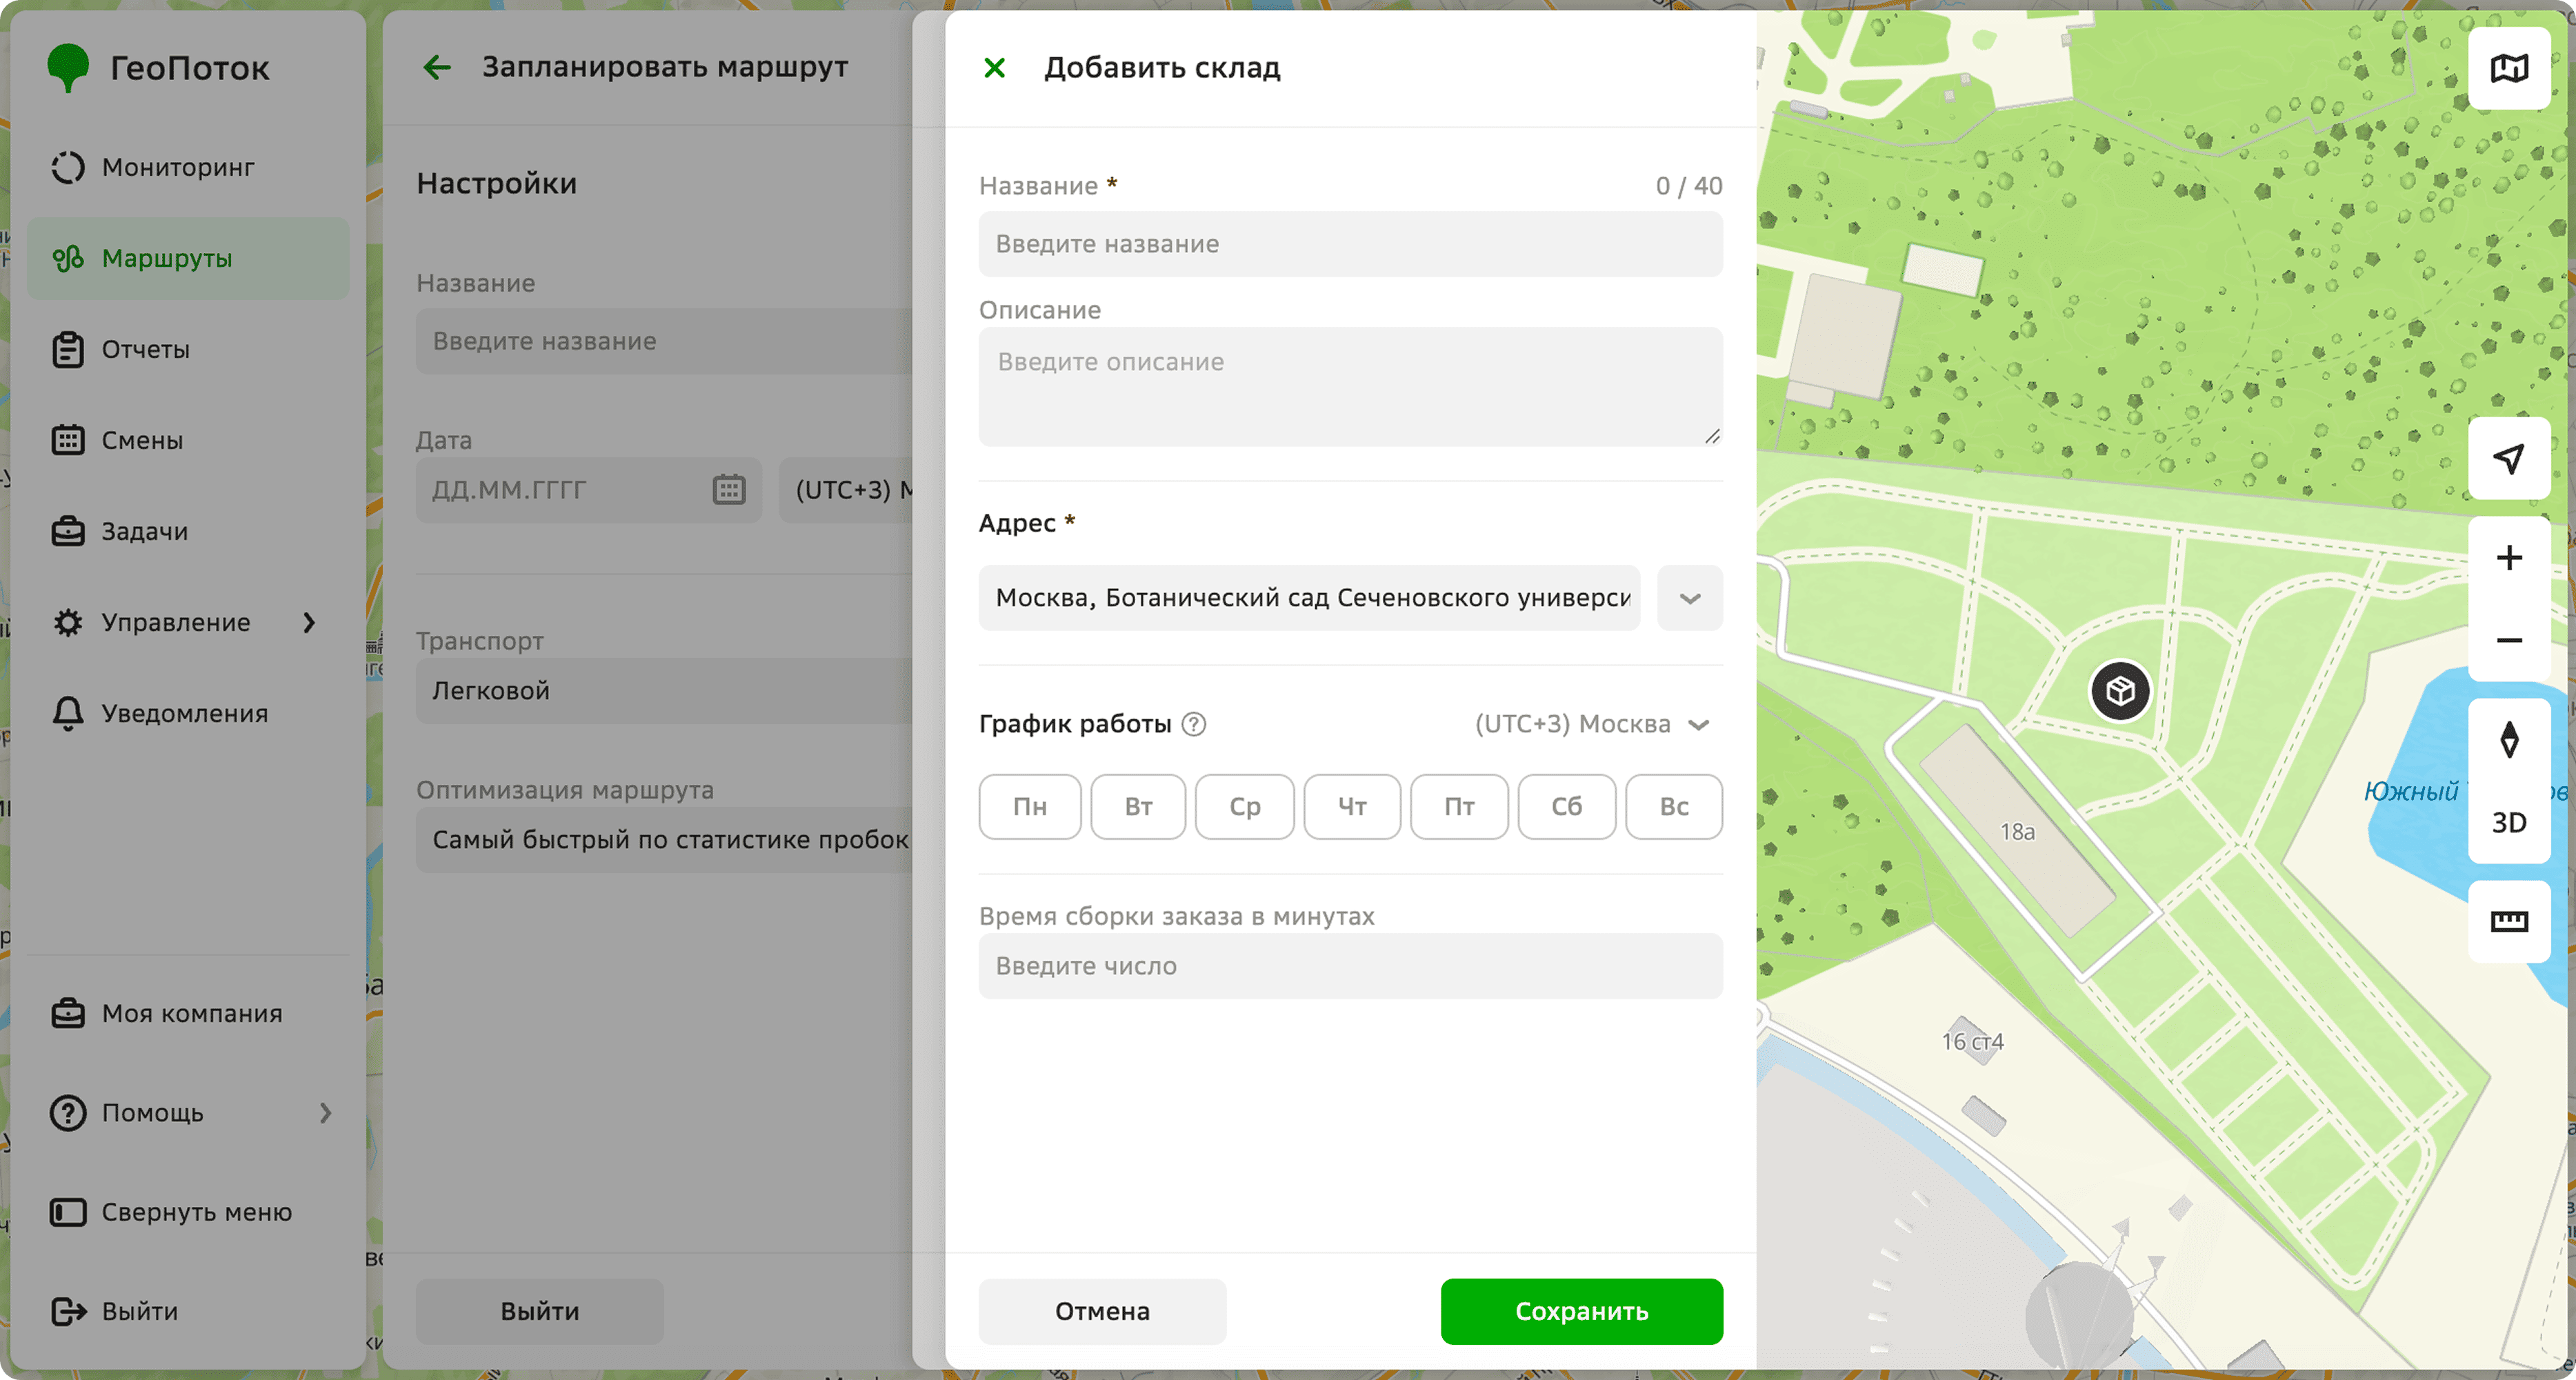2576x1380 pixels.
Task: Reset map orientation with compass icon
Action: (2508, 740)
